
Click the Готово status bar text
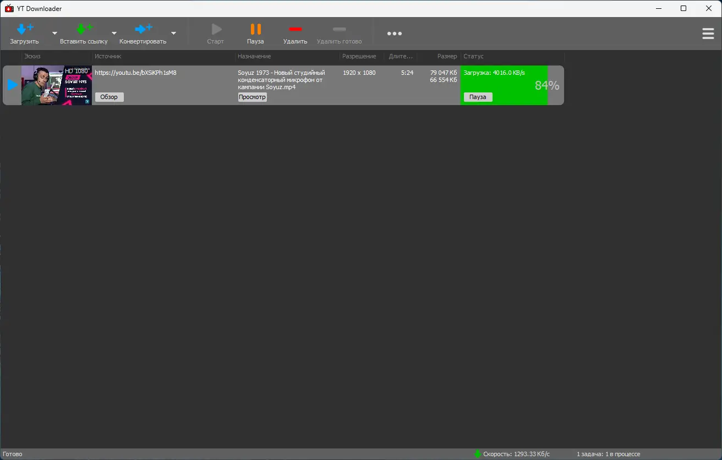pos(13,454)
